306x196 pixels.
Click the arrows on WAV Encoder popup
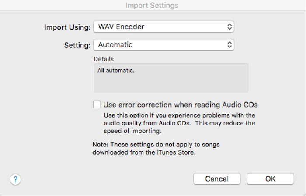(x=229, y=27)
